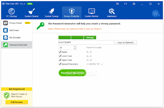Screen dimensions: 164x108
Task: Click the green Password Generator button
Action: (x=72, y=73)
